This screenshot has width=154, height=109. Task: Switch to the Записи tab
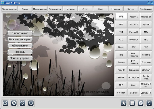point(131,9)
